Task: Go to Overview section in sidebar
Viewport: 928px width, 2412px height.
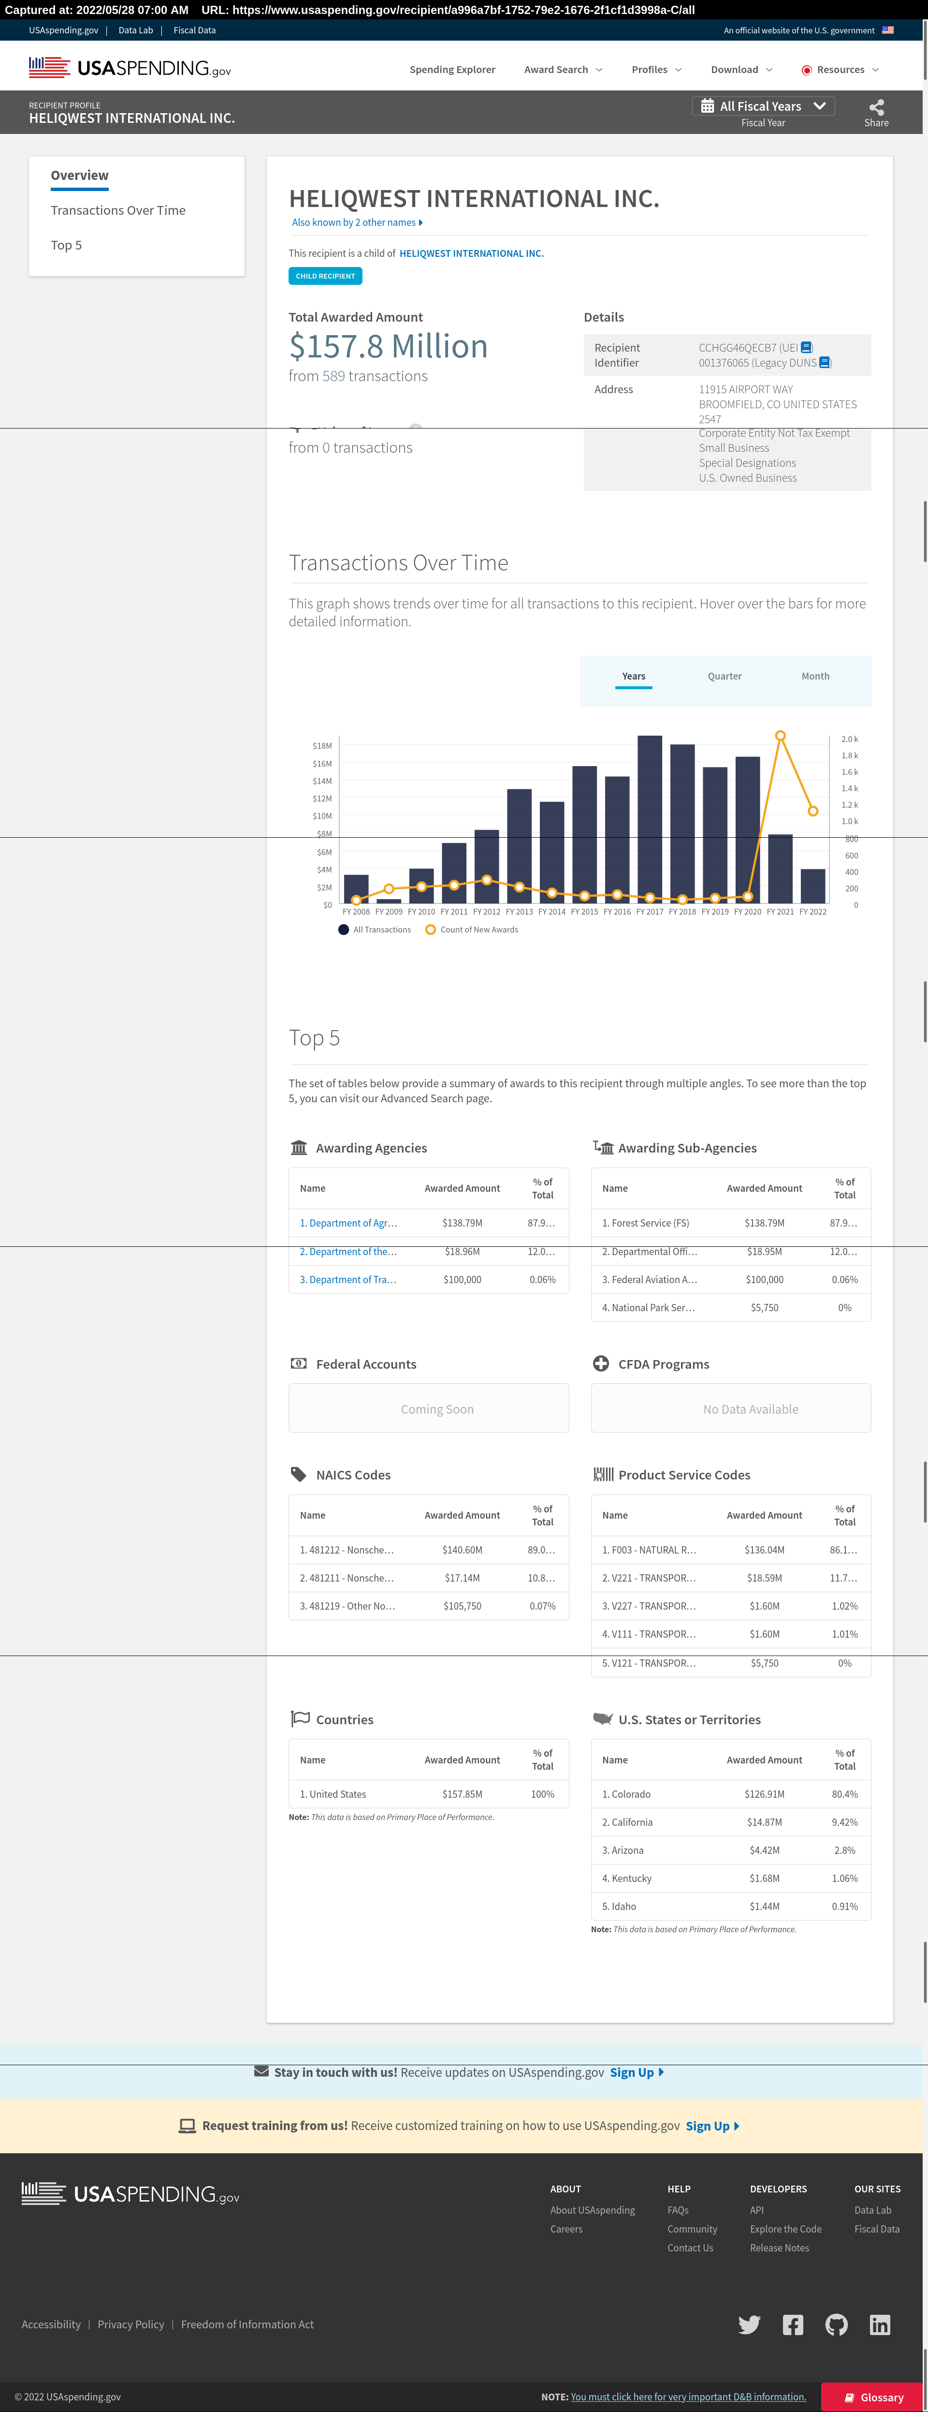Action: [80, 175]
